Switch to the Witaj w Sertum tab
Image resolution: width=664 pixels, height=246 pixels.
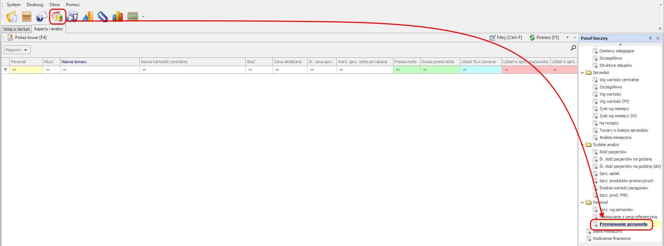[17, 29]
